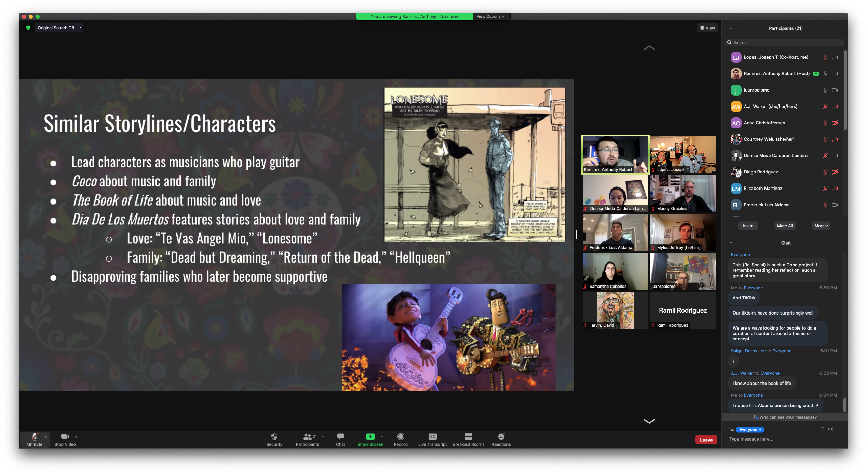Viewport: 867px width, 474px height.
Task: Select Myles Jeffrey video tile
Action: point(683,233)
